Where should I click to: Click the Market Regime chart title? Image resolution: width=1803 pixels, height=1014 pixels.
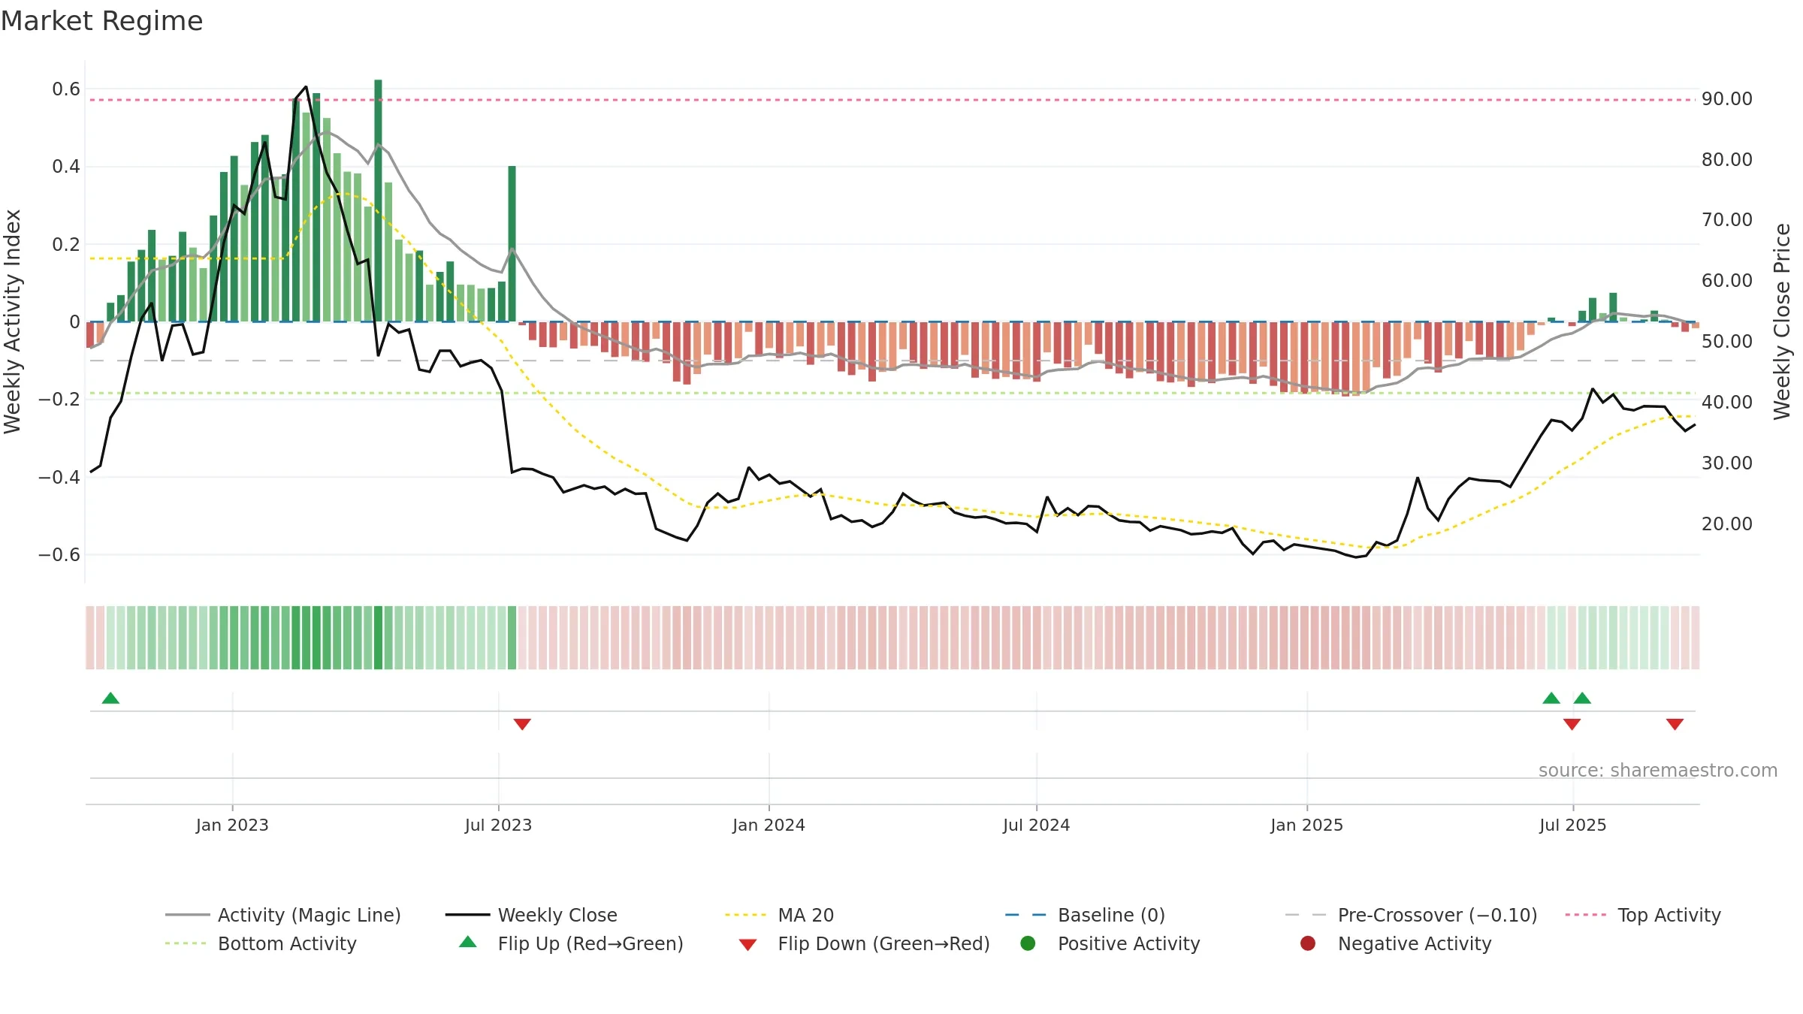tap(101, 21)
